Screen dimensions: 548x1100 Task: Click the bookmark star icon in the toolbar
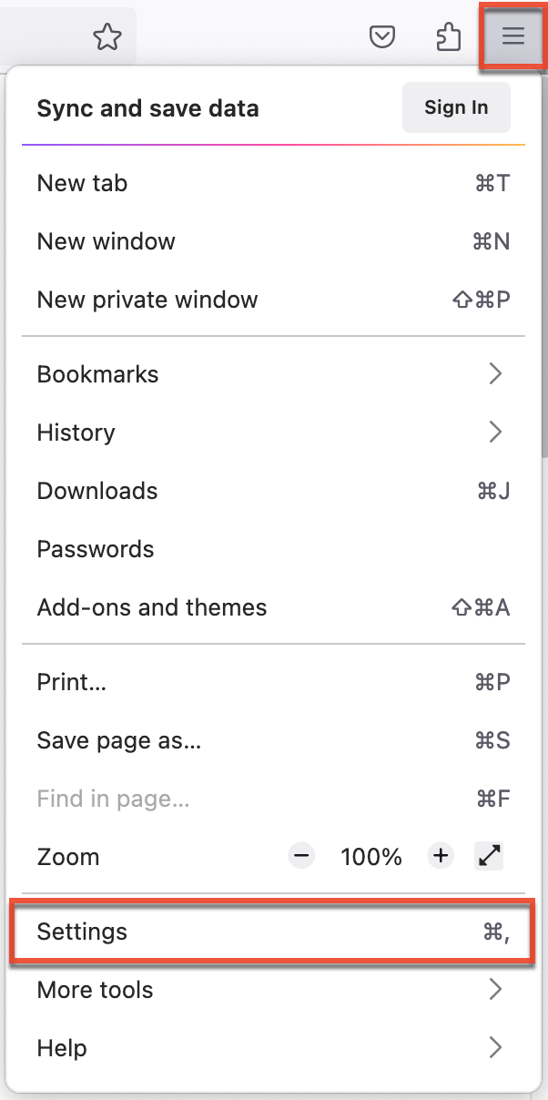pos(107,37)
